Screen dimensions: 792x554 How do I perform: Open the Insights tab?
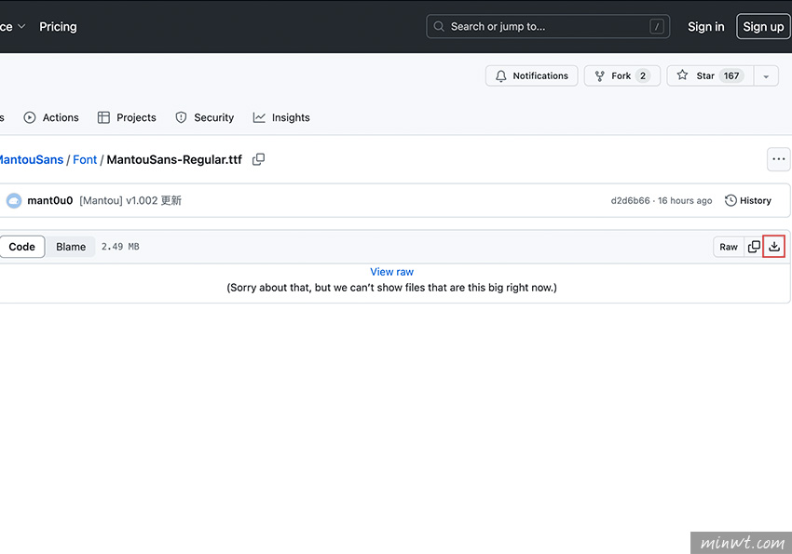[281, 117]
